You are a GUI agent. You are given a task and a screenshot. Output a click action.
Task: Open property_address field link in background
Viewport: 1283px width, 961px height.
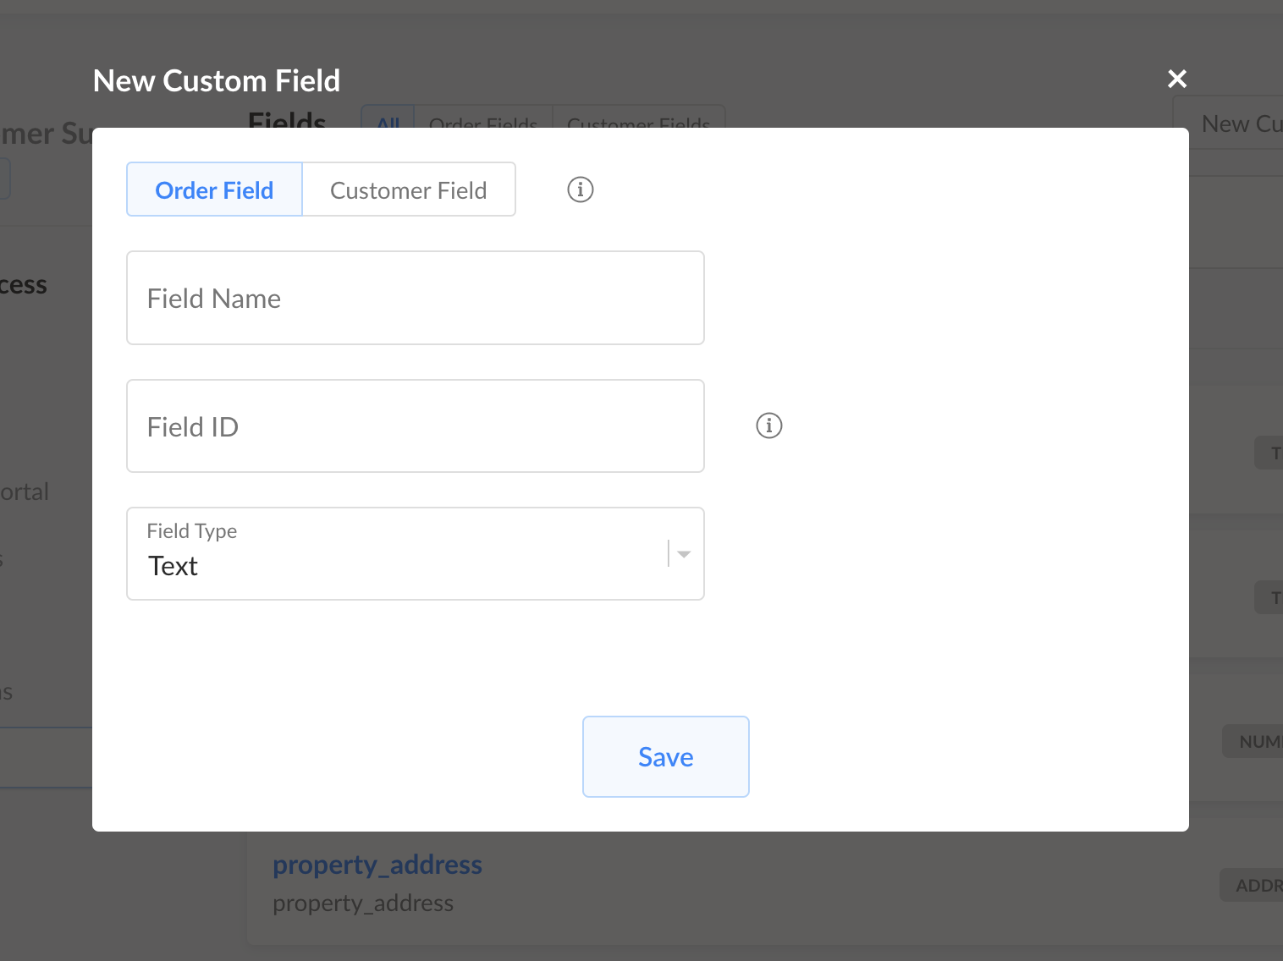click(x=377, y=865)
